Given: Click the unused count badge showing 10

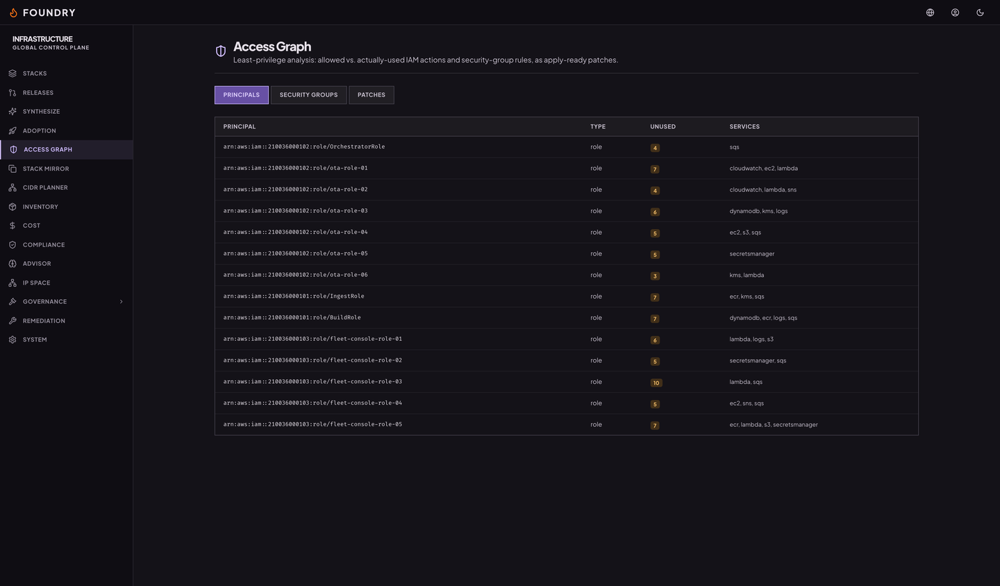Looking at the screenshot, I should pos(656,383).
